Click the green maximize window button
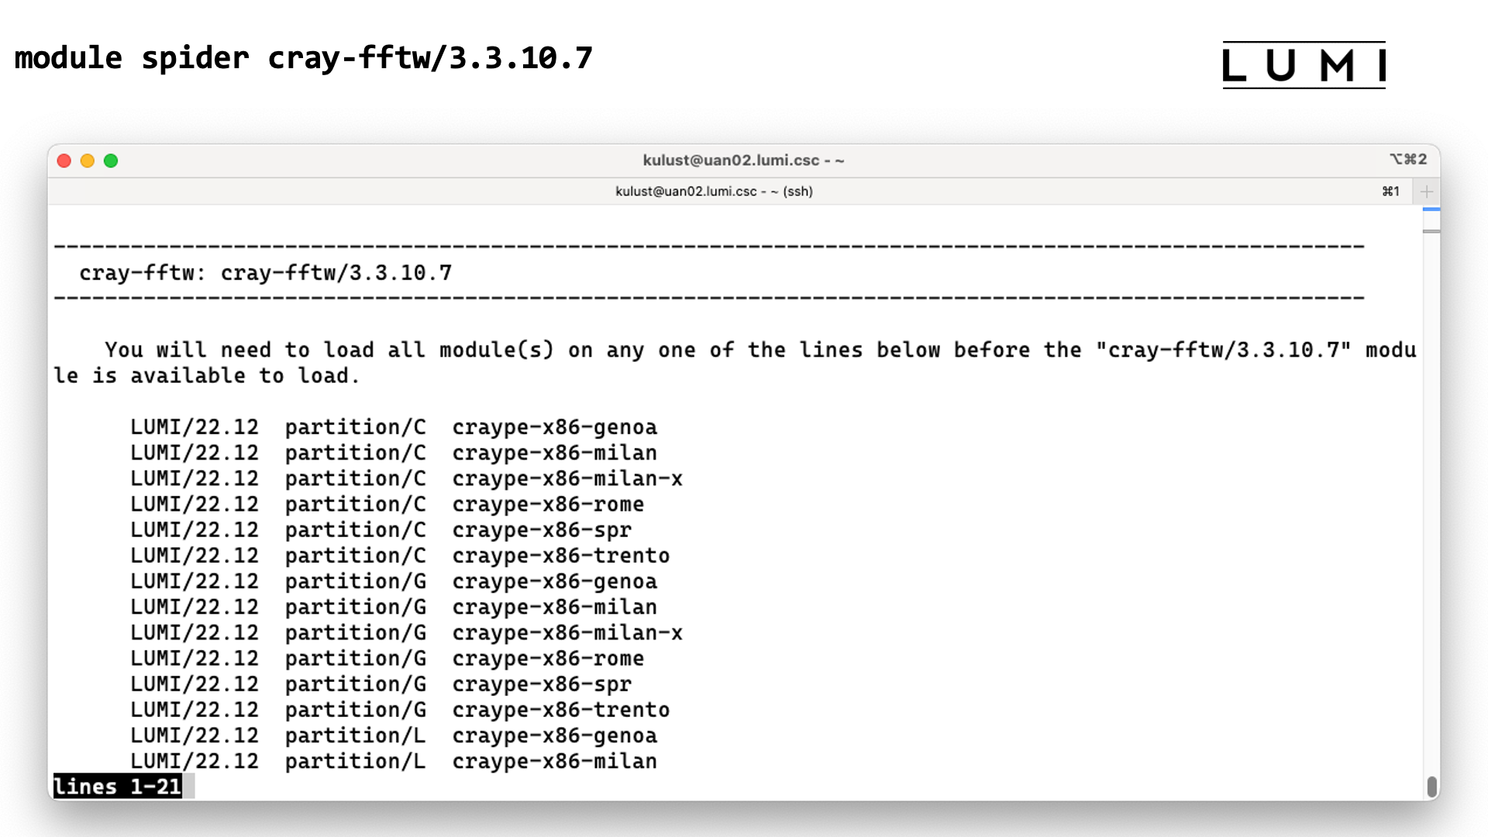This screenshot has height=837, width=1488. [x=111, y=160]
